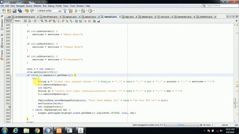Screen dimensions: 239x134
Task: Open XAMPP from the taskbar
Action: click(x=59, y=131)
